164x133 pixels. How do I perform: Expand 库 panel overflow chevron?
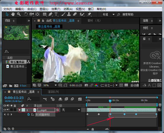click(160, 39)
